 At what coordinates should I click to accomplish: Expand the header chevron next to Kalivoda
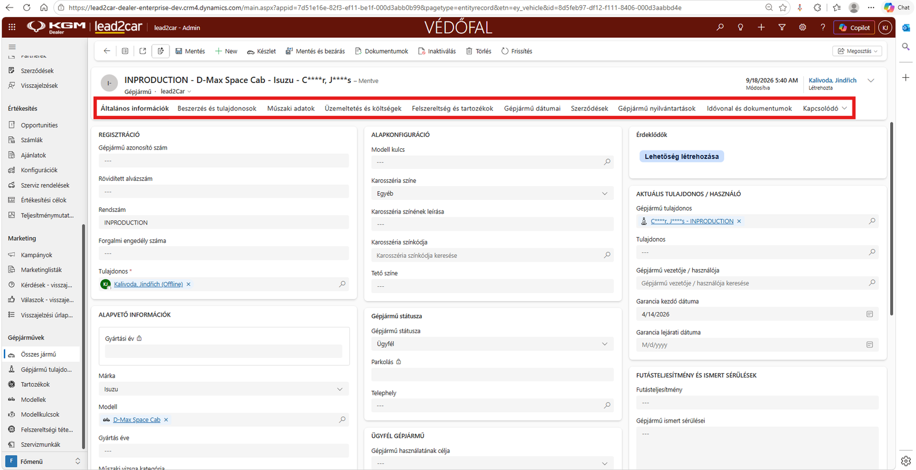[871, 81]
